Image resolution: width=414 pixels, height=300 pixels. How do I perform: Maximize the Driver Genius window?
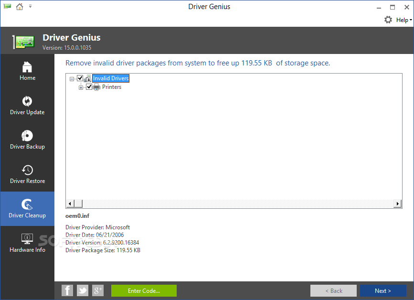[393, 7]
